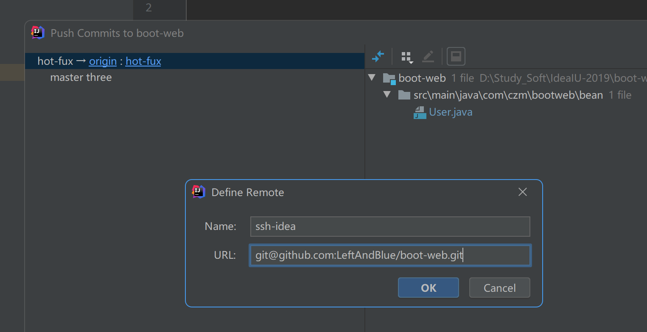Image resolution: width=647 pixels, height=332 pixels.
Task: Click the origin remote link
Action: tap(103, 61)
